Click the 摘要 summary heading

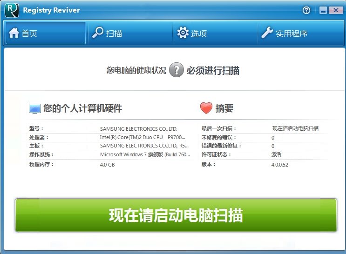tap(224, 108)
